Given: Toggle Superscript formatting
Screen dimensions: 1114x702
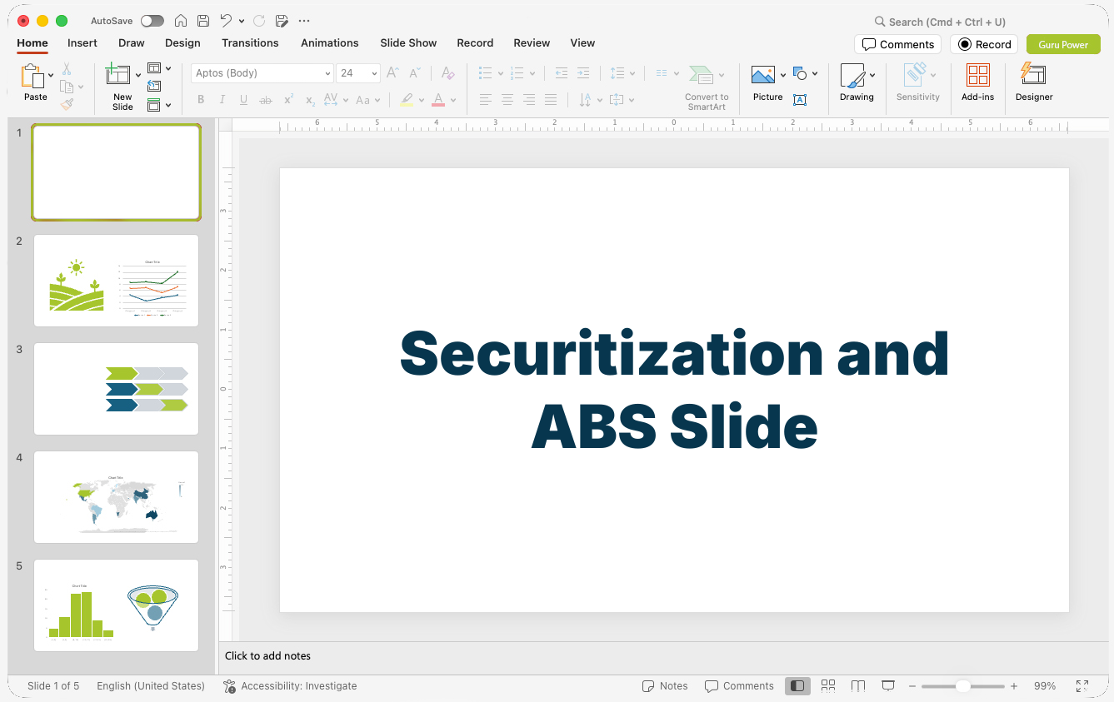Looking at the screenshot, I should 288,100.
